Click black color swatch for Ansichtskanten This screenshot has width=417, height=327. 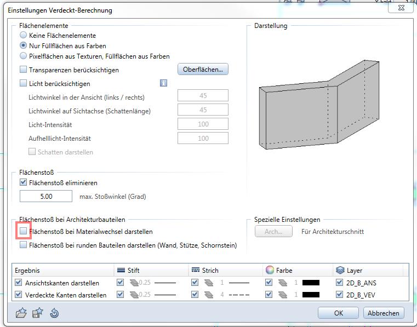tap(311, 283)
